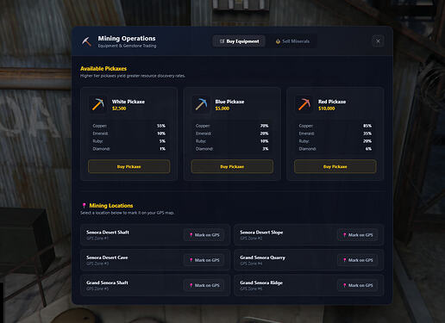This screenshot has width=445, height=323.
Task: Click the White Pickaxe $2,500 price
Action: [x=119, y=109]
